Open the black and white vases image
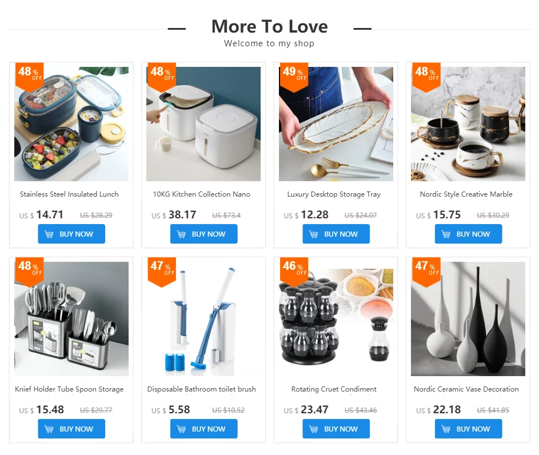539x455 pixels. (x=468, y=319)
